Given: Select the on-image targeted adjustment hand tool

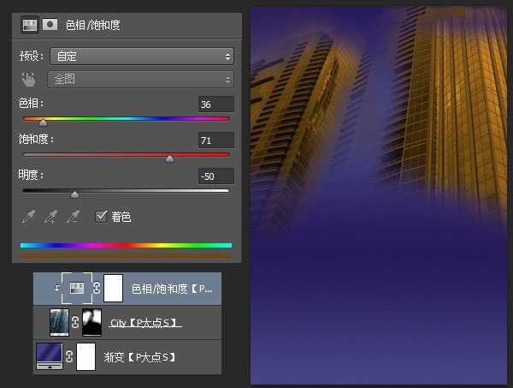Looking at the screenshot, I should (x=29, y=80).
